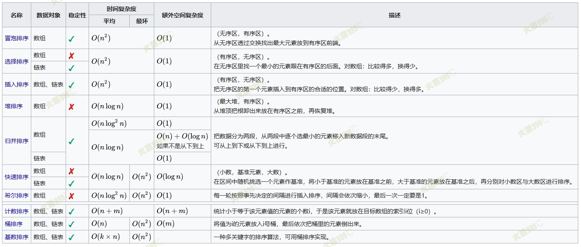Select the 数组、链表 cell in 插入排序 row
581x247 pixels.
point(48,85)
